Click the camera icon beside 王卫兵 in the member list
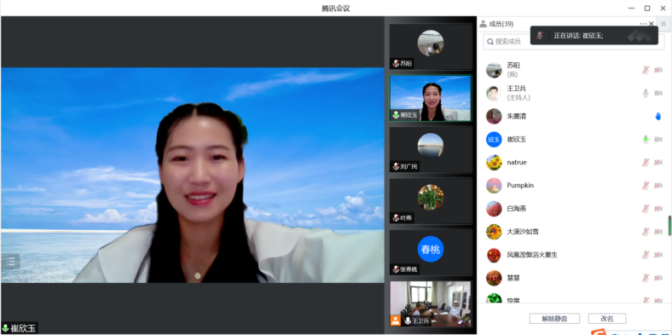 click(658, 93)
